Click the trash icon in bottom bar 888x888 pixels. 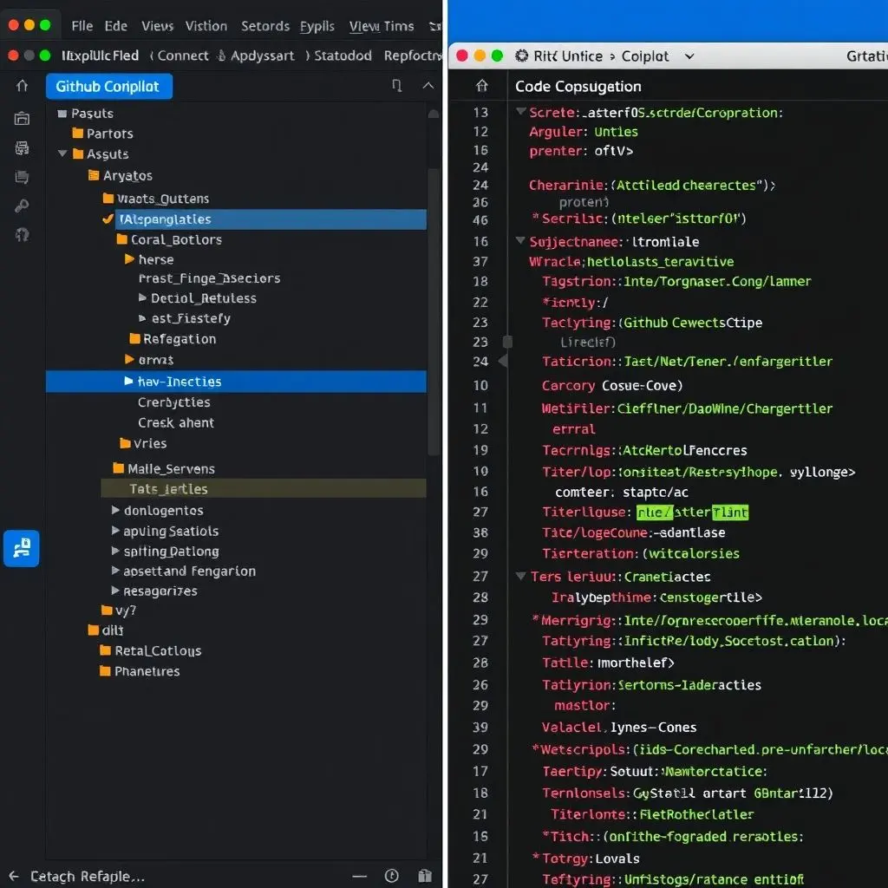click(x=424, y=876)
